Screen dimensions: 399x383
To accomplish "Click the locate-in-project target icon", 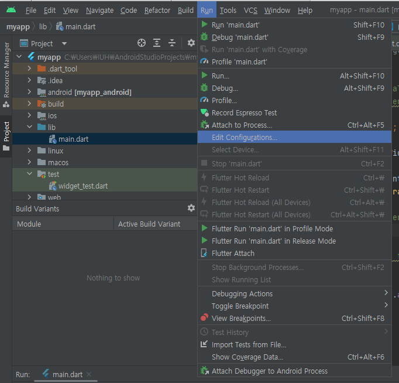I will coord(142,43).
